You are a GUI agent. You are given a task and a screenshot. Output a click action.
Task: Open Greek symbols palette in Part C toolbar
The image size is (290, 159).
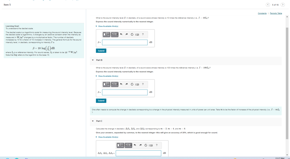(128, 145)
